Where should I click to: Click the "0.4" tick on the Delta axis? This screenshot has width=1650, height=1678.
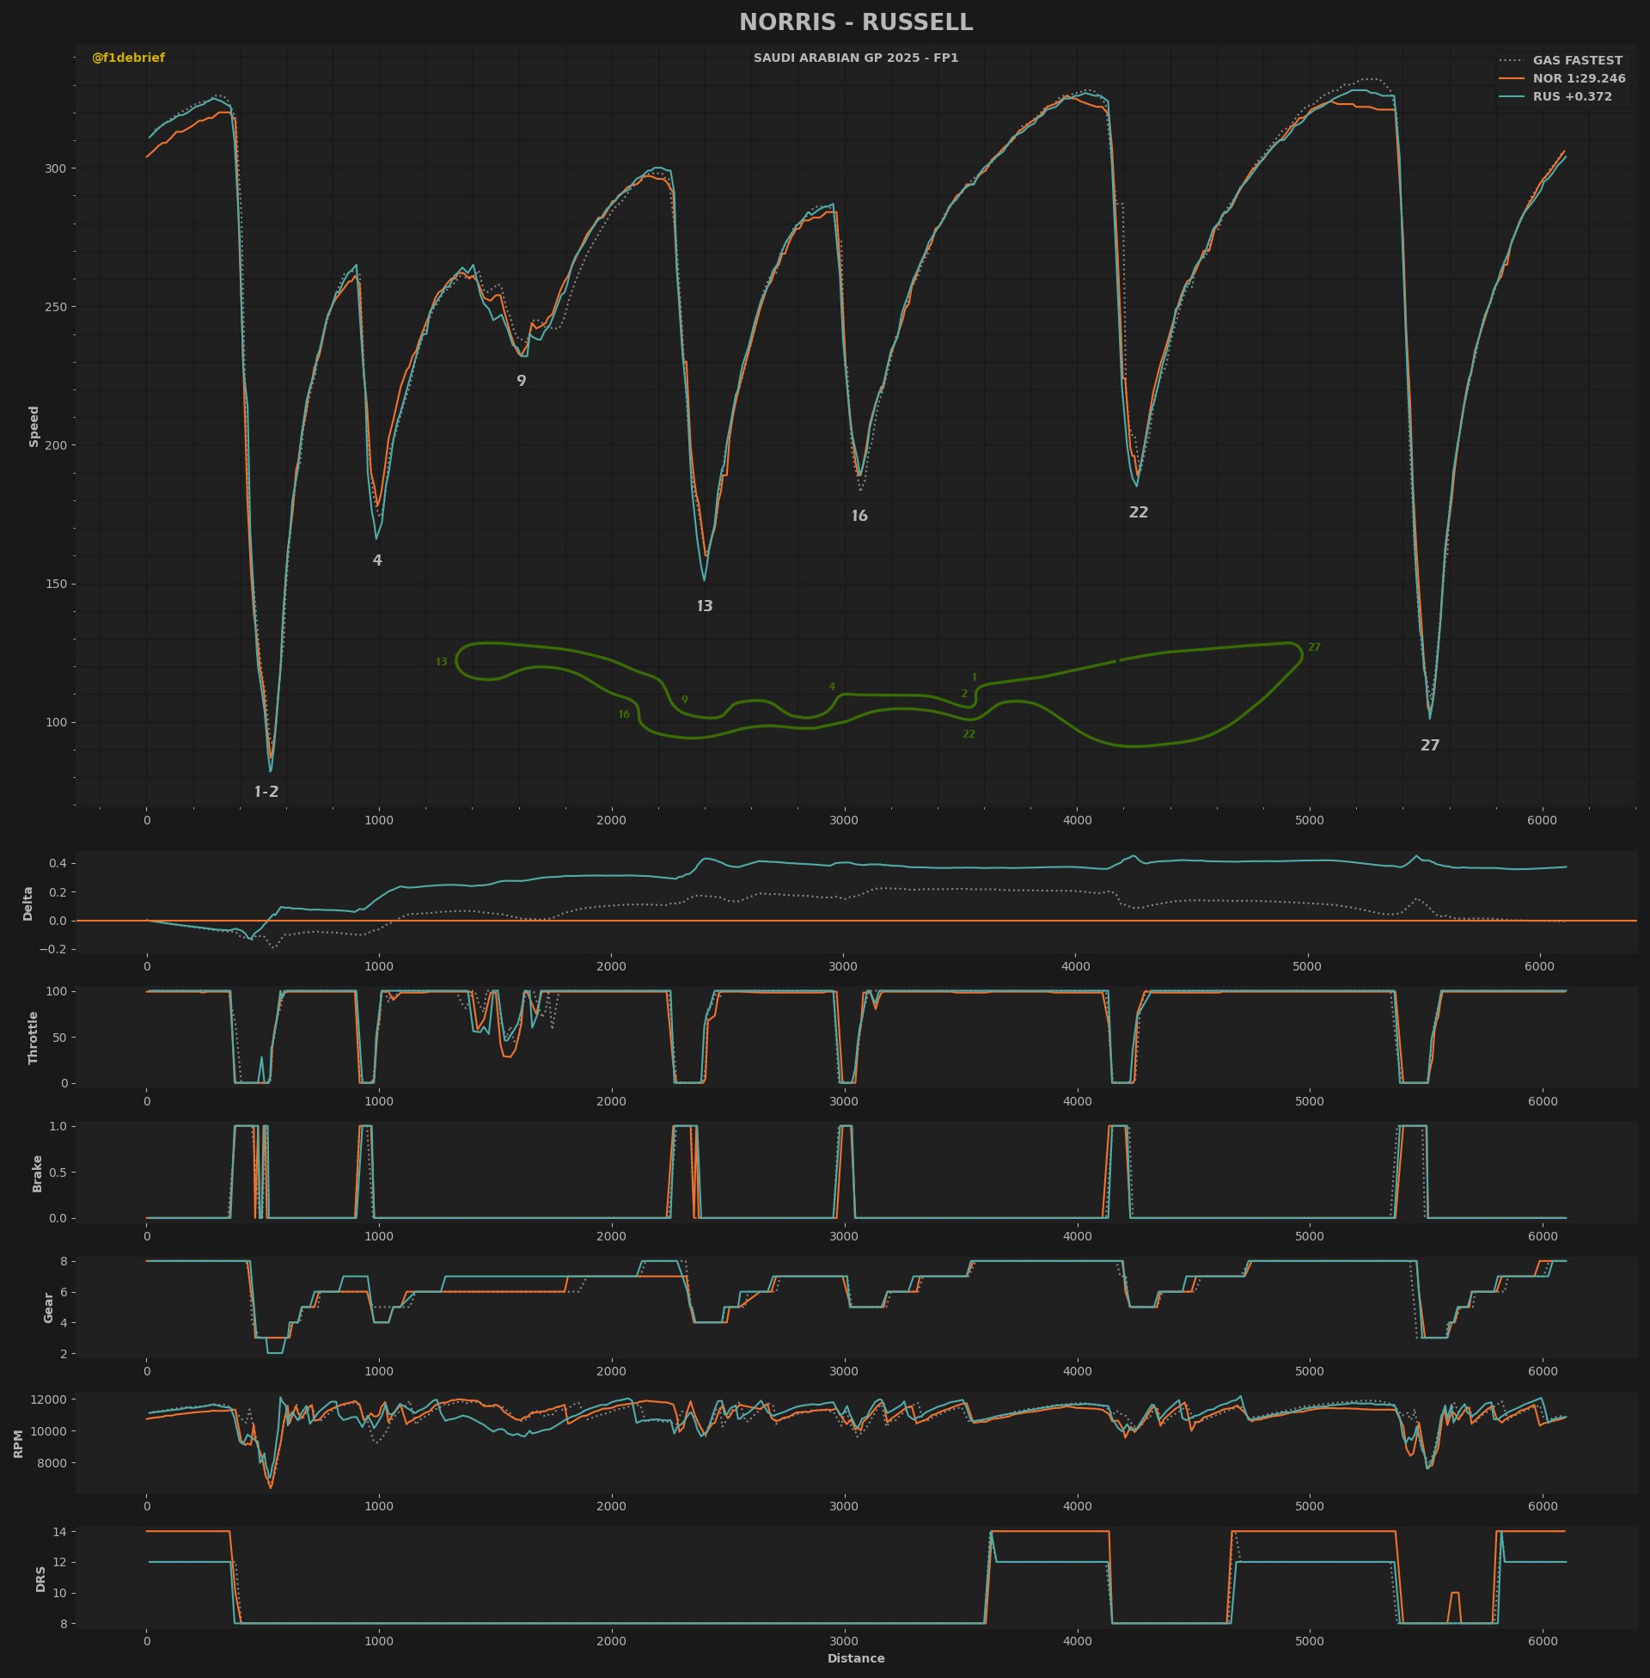(58, 863)
